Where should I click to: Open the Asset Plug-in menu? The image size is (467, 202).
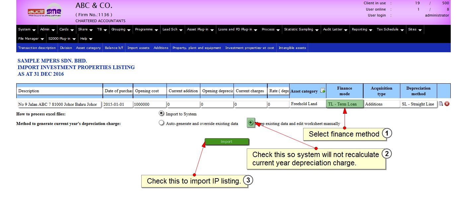click(x=200, y=29)
